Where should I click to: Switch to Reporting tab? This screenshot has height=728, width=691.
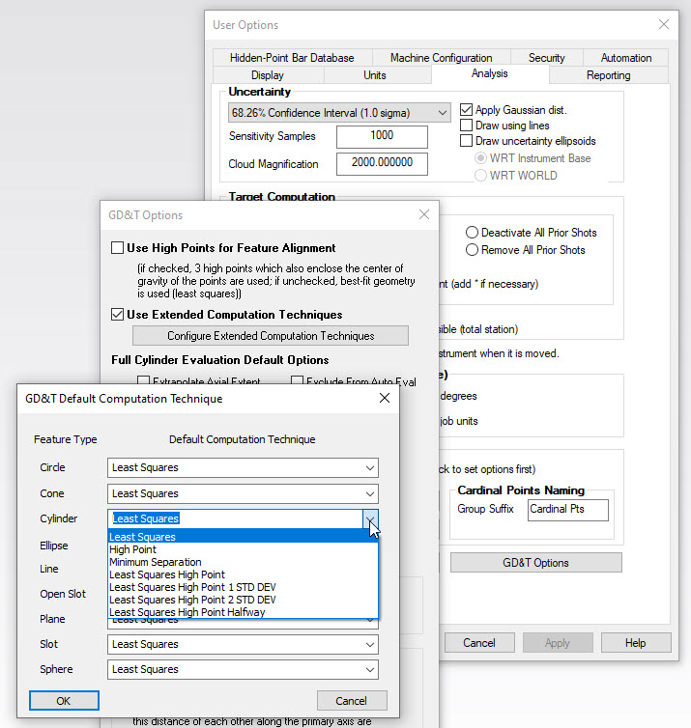point(608,74)
